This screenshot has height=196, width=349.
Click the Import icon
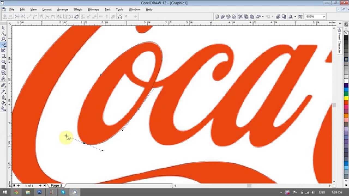pyautogui.click(x=278, y=17)
